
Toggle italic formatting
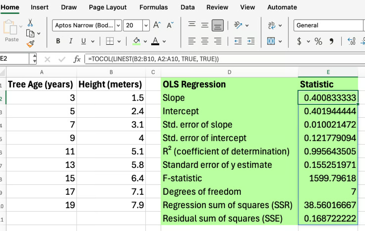71,42
